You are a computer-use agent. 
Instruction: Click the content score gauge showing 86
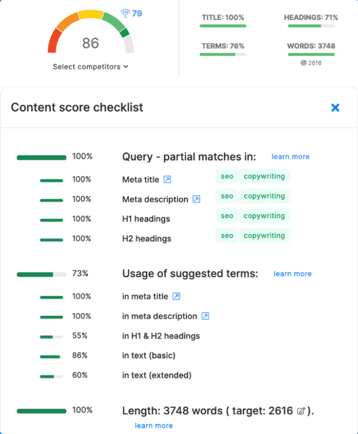pos(91,44)
